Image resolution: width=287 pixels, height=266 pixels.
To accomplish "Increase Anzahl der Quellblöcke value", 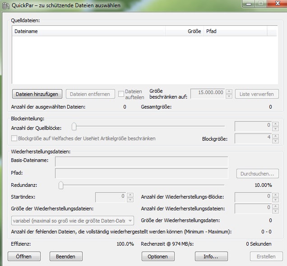I will [x=275, y=124].
